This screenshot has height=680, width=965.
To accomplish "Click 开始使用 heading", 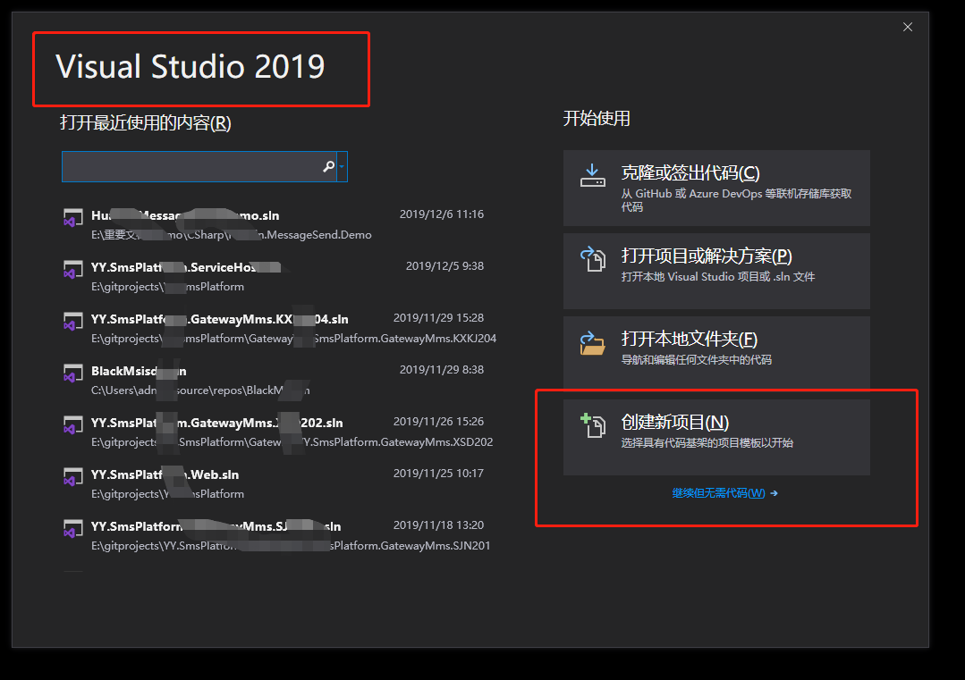I will [x=597, y=119].
